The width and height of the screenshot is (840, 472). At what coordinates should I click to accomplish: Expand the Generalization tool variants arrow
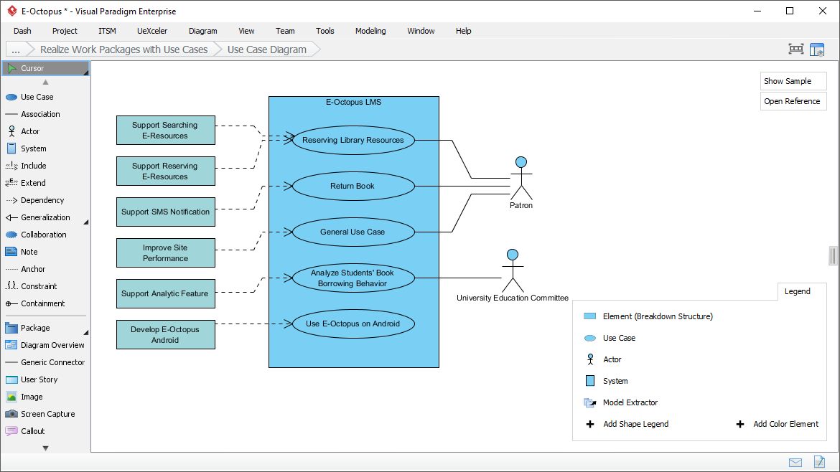coord(85,222)
